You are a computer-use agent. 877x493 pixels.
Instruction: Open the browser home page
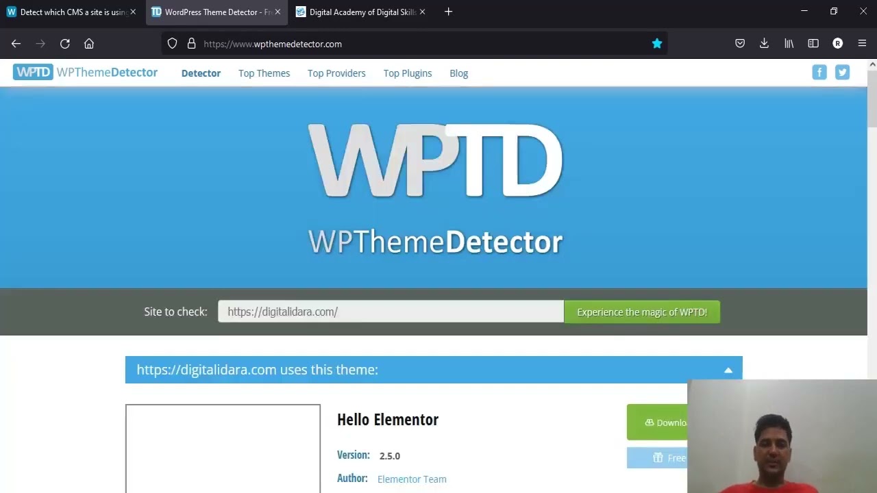pyautogui.click(x=89, y=44)
